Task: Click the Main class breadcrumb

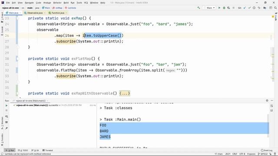Action: [46, 8]
